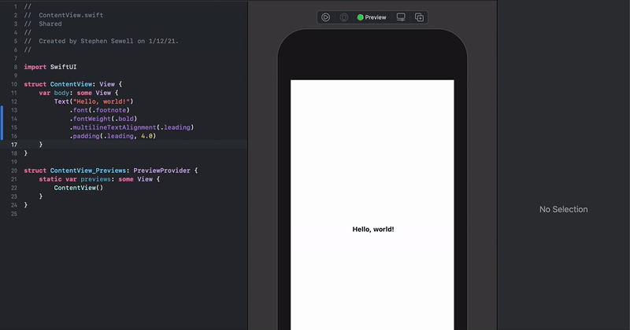Click the "// ContentView.swift" comment line

click(64, 15)
